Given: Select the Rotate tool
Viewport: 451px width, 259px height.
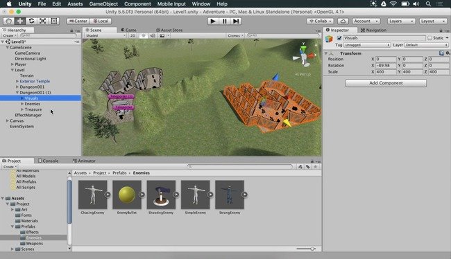Looking at the screenshot, I should click(31, 21).
